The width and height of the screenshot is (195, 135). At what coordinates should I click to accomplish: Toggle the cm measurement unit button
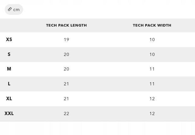click(14, 9)
